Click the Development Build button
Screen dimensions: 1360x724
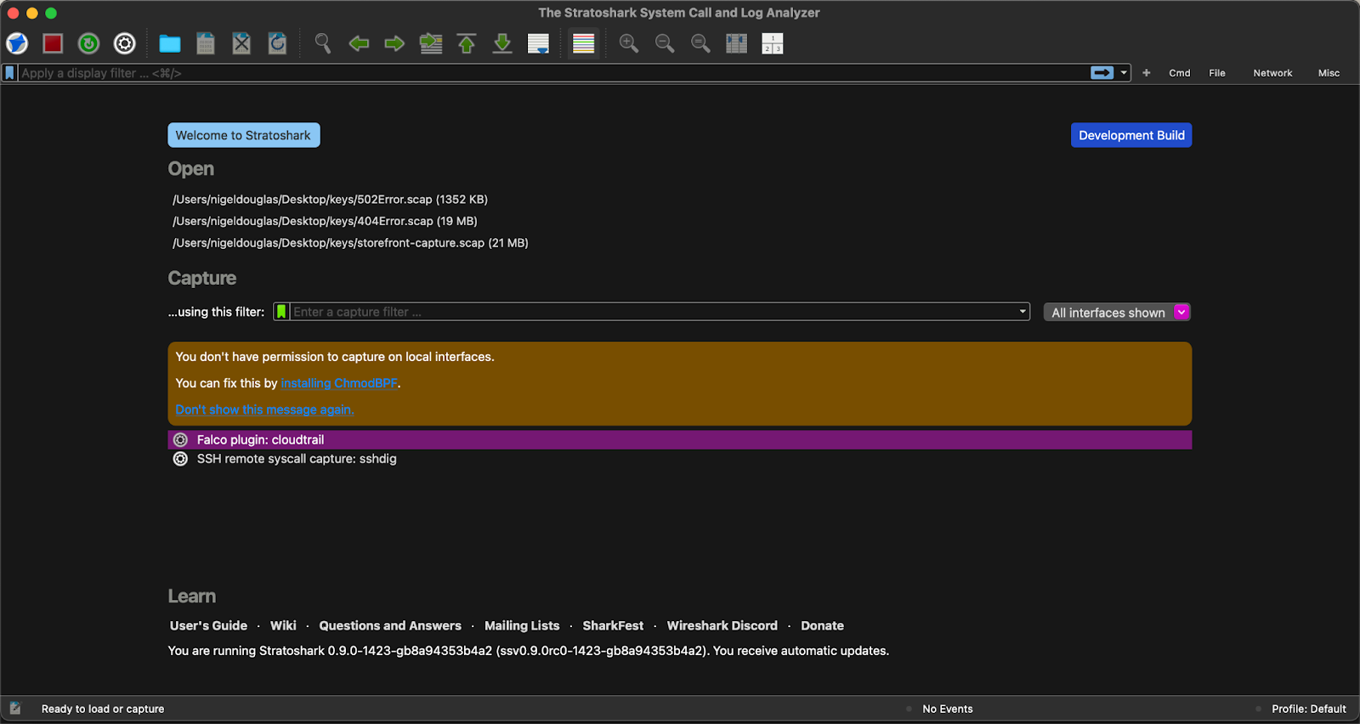(x=1131, y=135)
